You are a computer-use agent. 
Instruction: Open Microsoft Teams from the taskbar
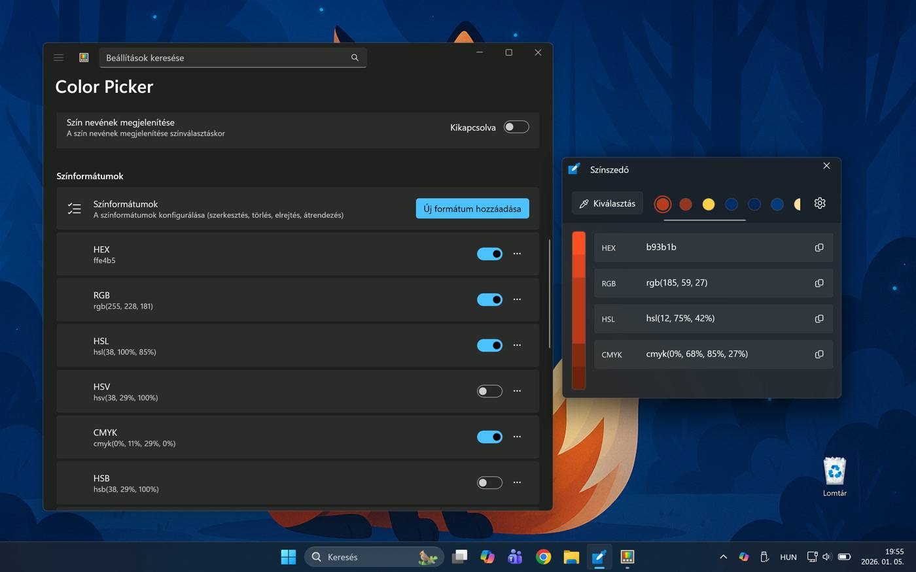click(x=516, y=557)
